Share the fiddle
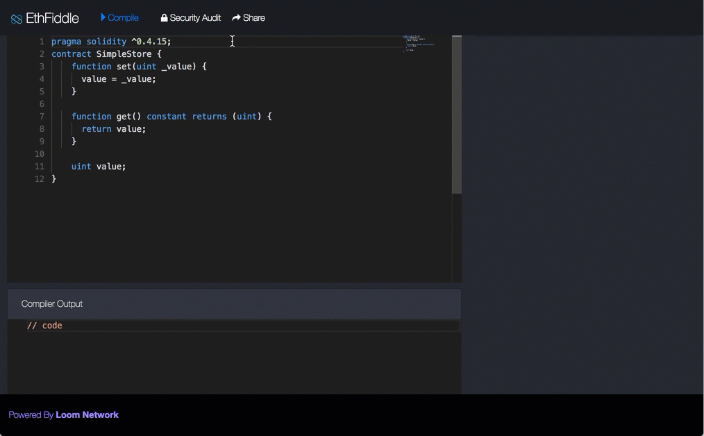This screenshot has height=436, width=704. click(x=249, y=17)
